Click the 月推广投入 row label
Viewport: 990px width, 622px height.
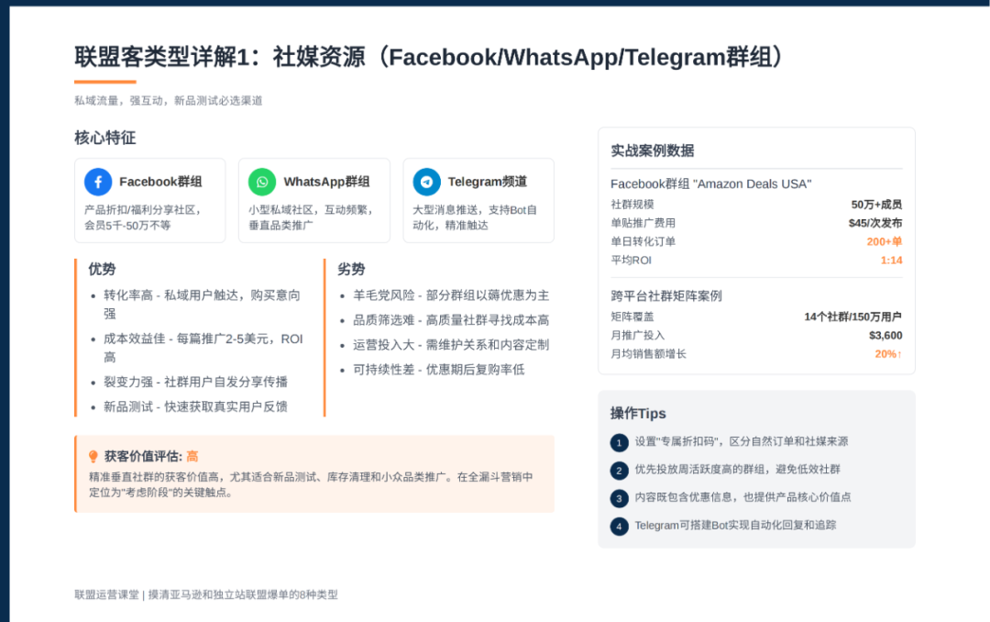638,336
